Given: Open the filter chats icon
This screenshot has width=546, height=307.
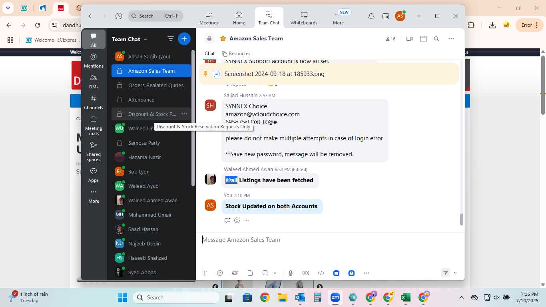Looking at the screenshot, I should coord(171,39).
